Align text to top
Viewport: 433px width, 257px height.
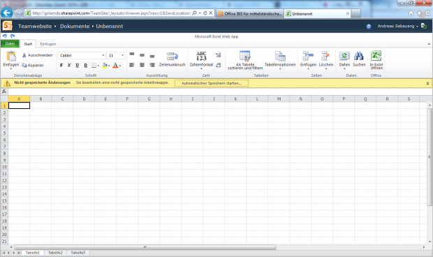click(132, 54)
